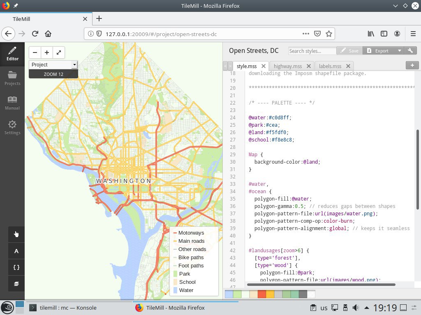The height and width of the screenshot is (315, 421).
Task: Open project settings wrench icon
Action: 410,50
